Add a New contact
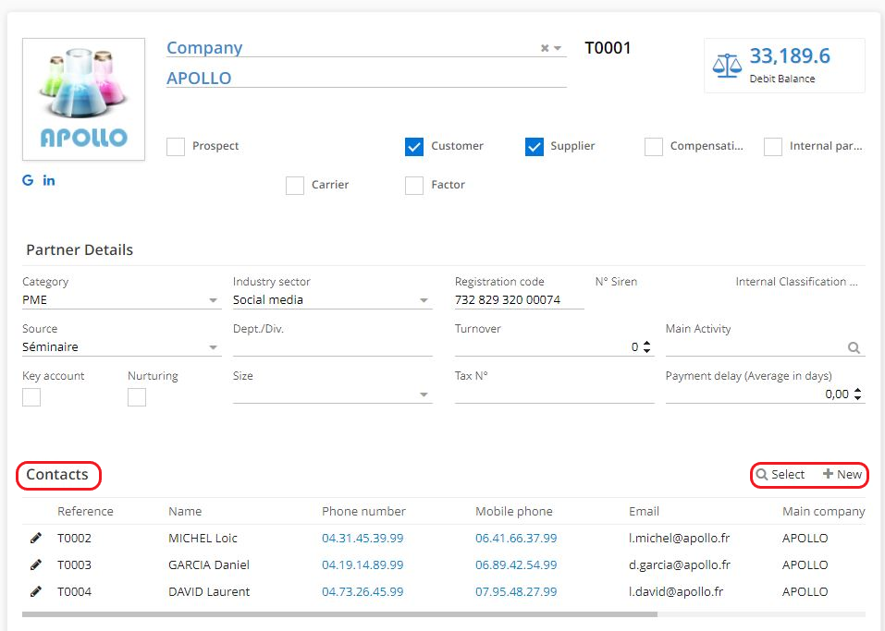Screen dimensions: 885x631 (842, 474)
